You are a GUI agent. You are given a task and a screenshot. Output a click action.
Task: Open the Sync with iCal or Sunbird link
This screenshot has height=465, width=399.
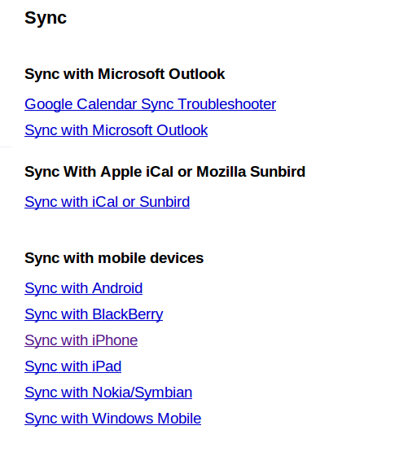(107, 202)
